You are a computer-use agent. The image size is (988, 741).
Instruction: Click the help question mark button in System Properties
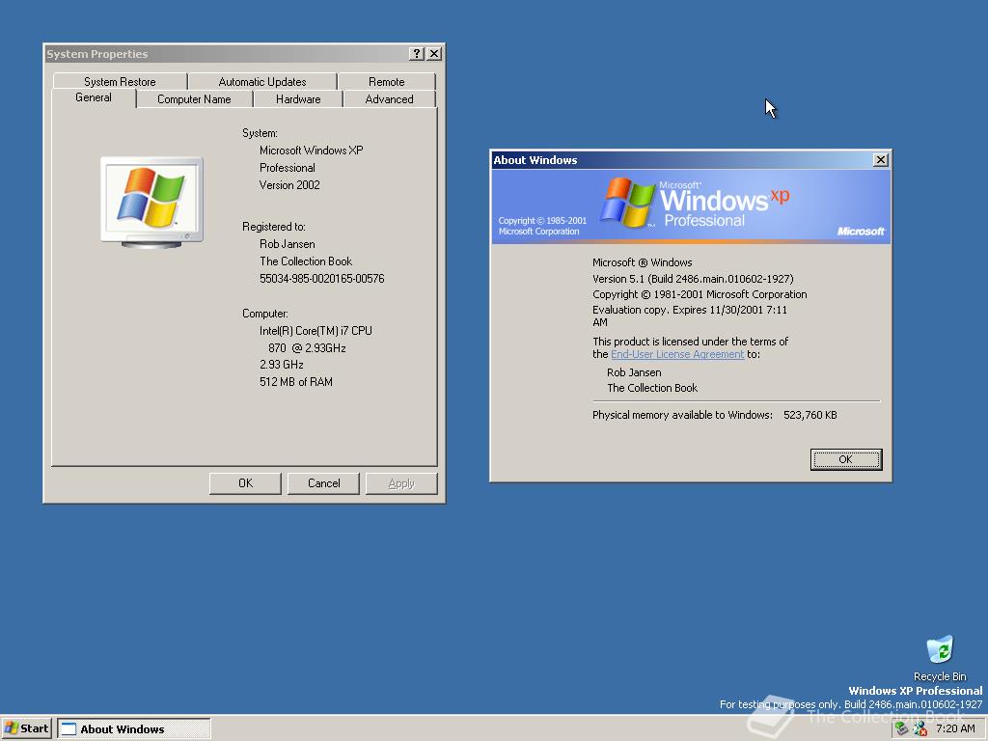click(417, 54)
